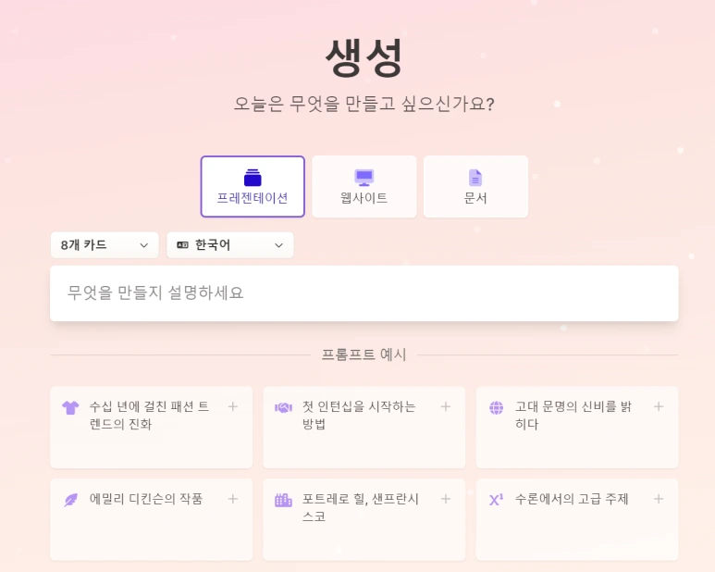Add the first internship prompt with plus icon
This screenshot has height=572, width=715.
tap(446, 406)
